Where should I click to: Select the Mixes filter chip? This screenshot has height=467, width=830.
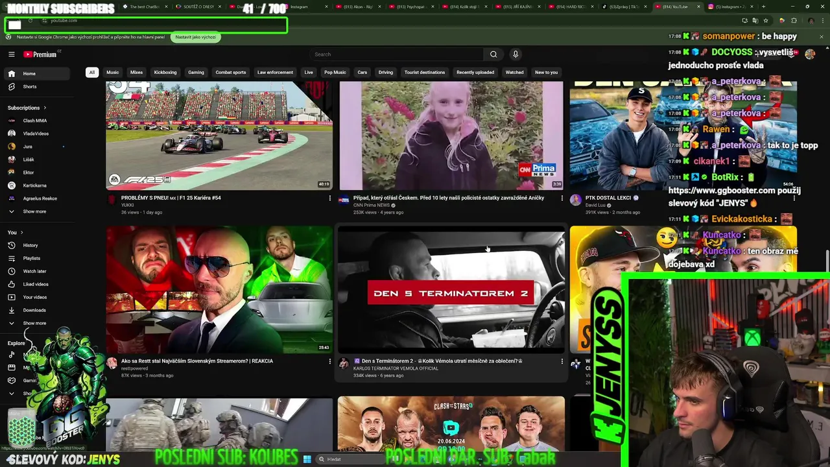pyautogui.click(x=136, y=73)
